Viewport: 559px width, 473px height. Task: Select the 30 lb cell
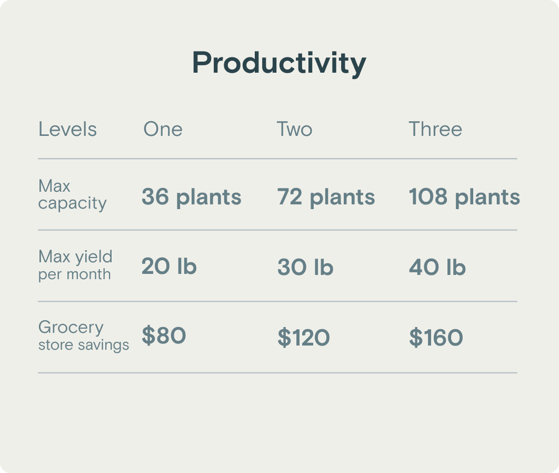[x=305, y=267]
